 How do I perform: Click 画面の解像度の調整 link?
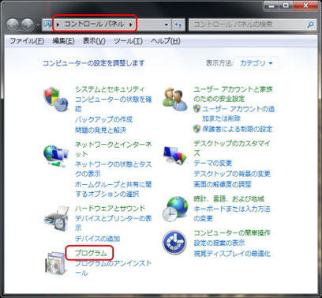pyautogui.click(x=223, y=184)
